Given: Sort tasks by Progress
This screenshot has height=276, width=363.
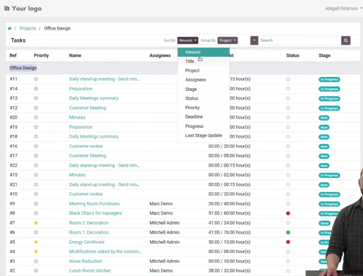Looking at the screenshot, I should point(204,126).
